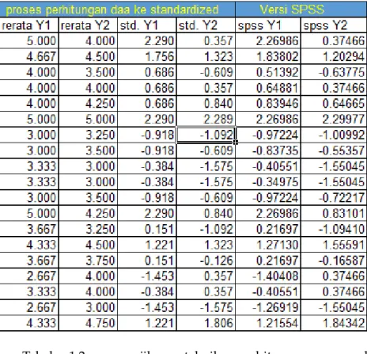Screen dimensions: 367x354
Task: Click the cell with 1.55591
Action: point(334,245)
